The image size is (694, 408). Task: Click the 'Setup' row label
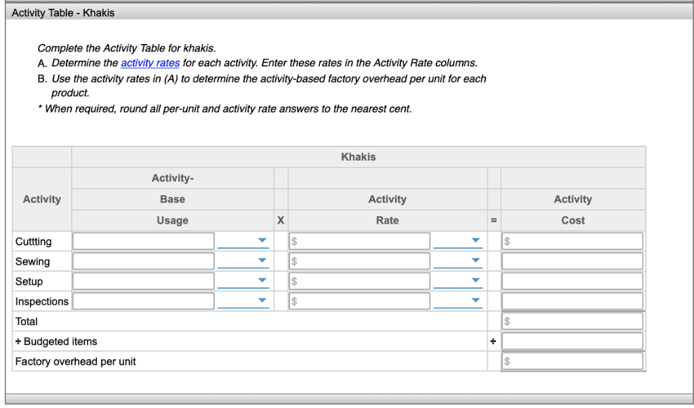click(28, 281)
